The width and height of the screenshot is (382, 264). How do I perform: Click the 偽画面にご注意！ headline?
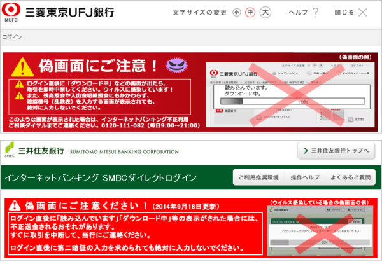pyautogui.click(x=98, y=66)
